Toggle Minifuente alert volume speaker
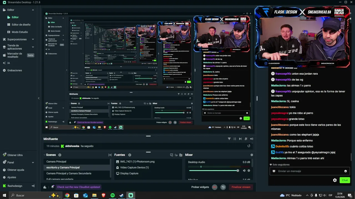Viewport: 355px width, 199px height. [x=252, y=139]
